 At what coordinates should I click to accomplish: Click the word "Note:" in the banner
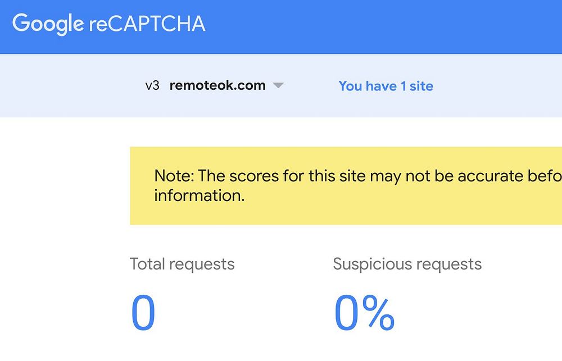tap(174, 176)
